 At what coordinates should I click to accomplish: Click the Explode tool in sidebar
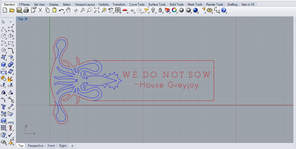10,78
